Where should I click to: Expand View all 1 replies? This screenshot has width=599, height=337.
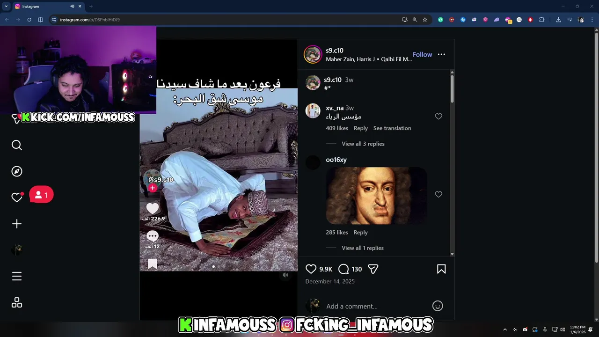tap(363, 248)
